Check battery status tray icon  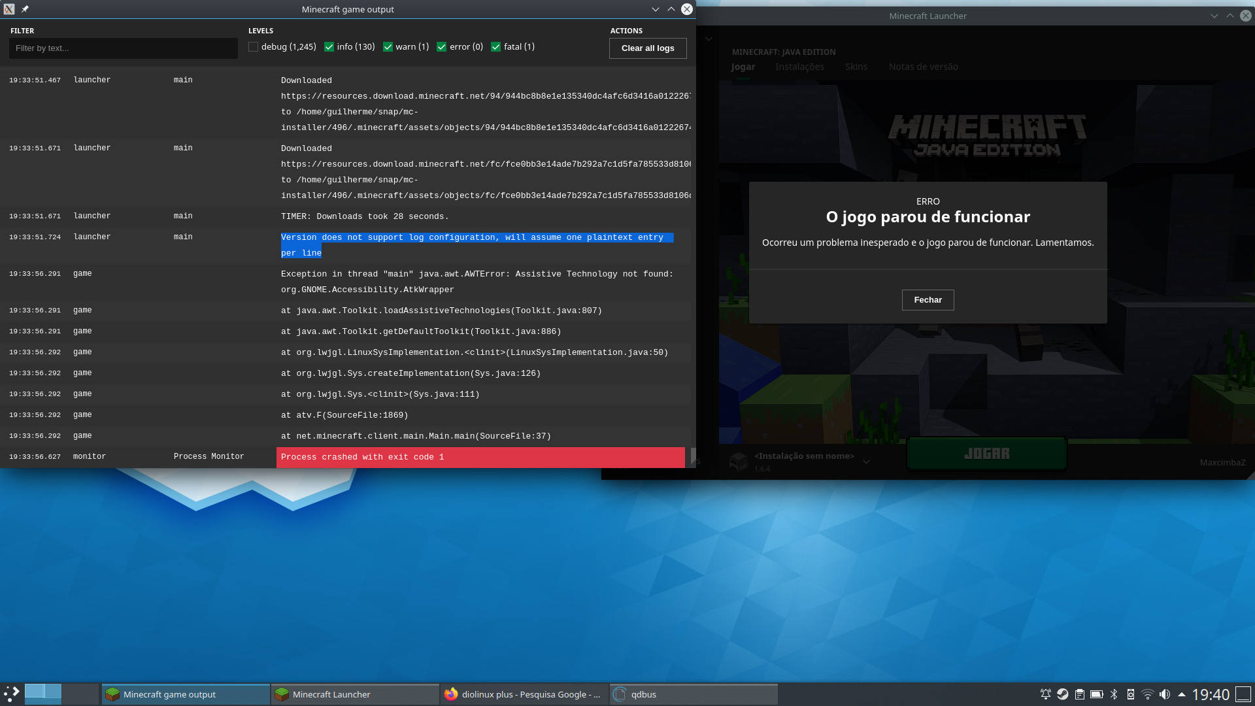[x=1097, y=694]
